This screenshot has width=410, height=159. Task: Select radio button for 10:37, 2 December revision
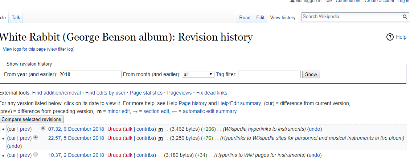(36, 155)
